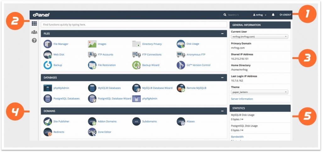This screenshot has height=152, width=322.
Task: Click the Help question mark sidebar icon
Action: click(34, 41)
